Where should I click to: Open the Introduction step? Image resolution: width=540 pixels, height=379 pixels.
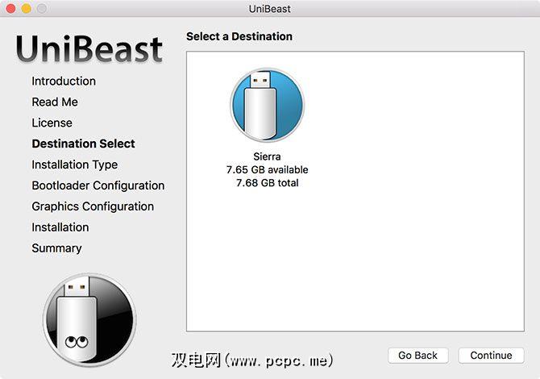[x=64, y=81]
